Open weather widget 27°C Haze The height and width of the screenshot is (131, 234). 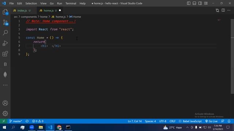tap(173, 127)
